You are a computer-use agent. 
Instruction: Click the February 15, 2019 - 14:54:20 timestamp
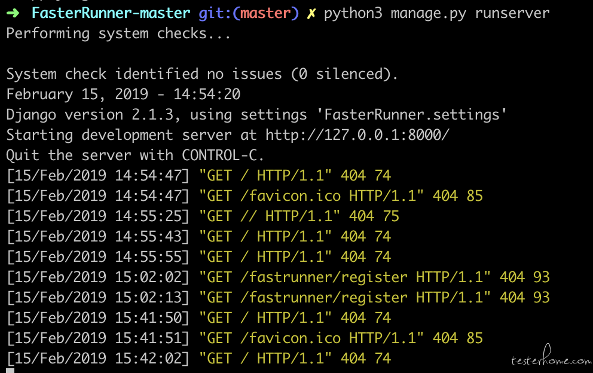pos(123,94)
